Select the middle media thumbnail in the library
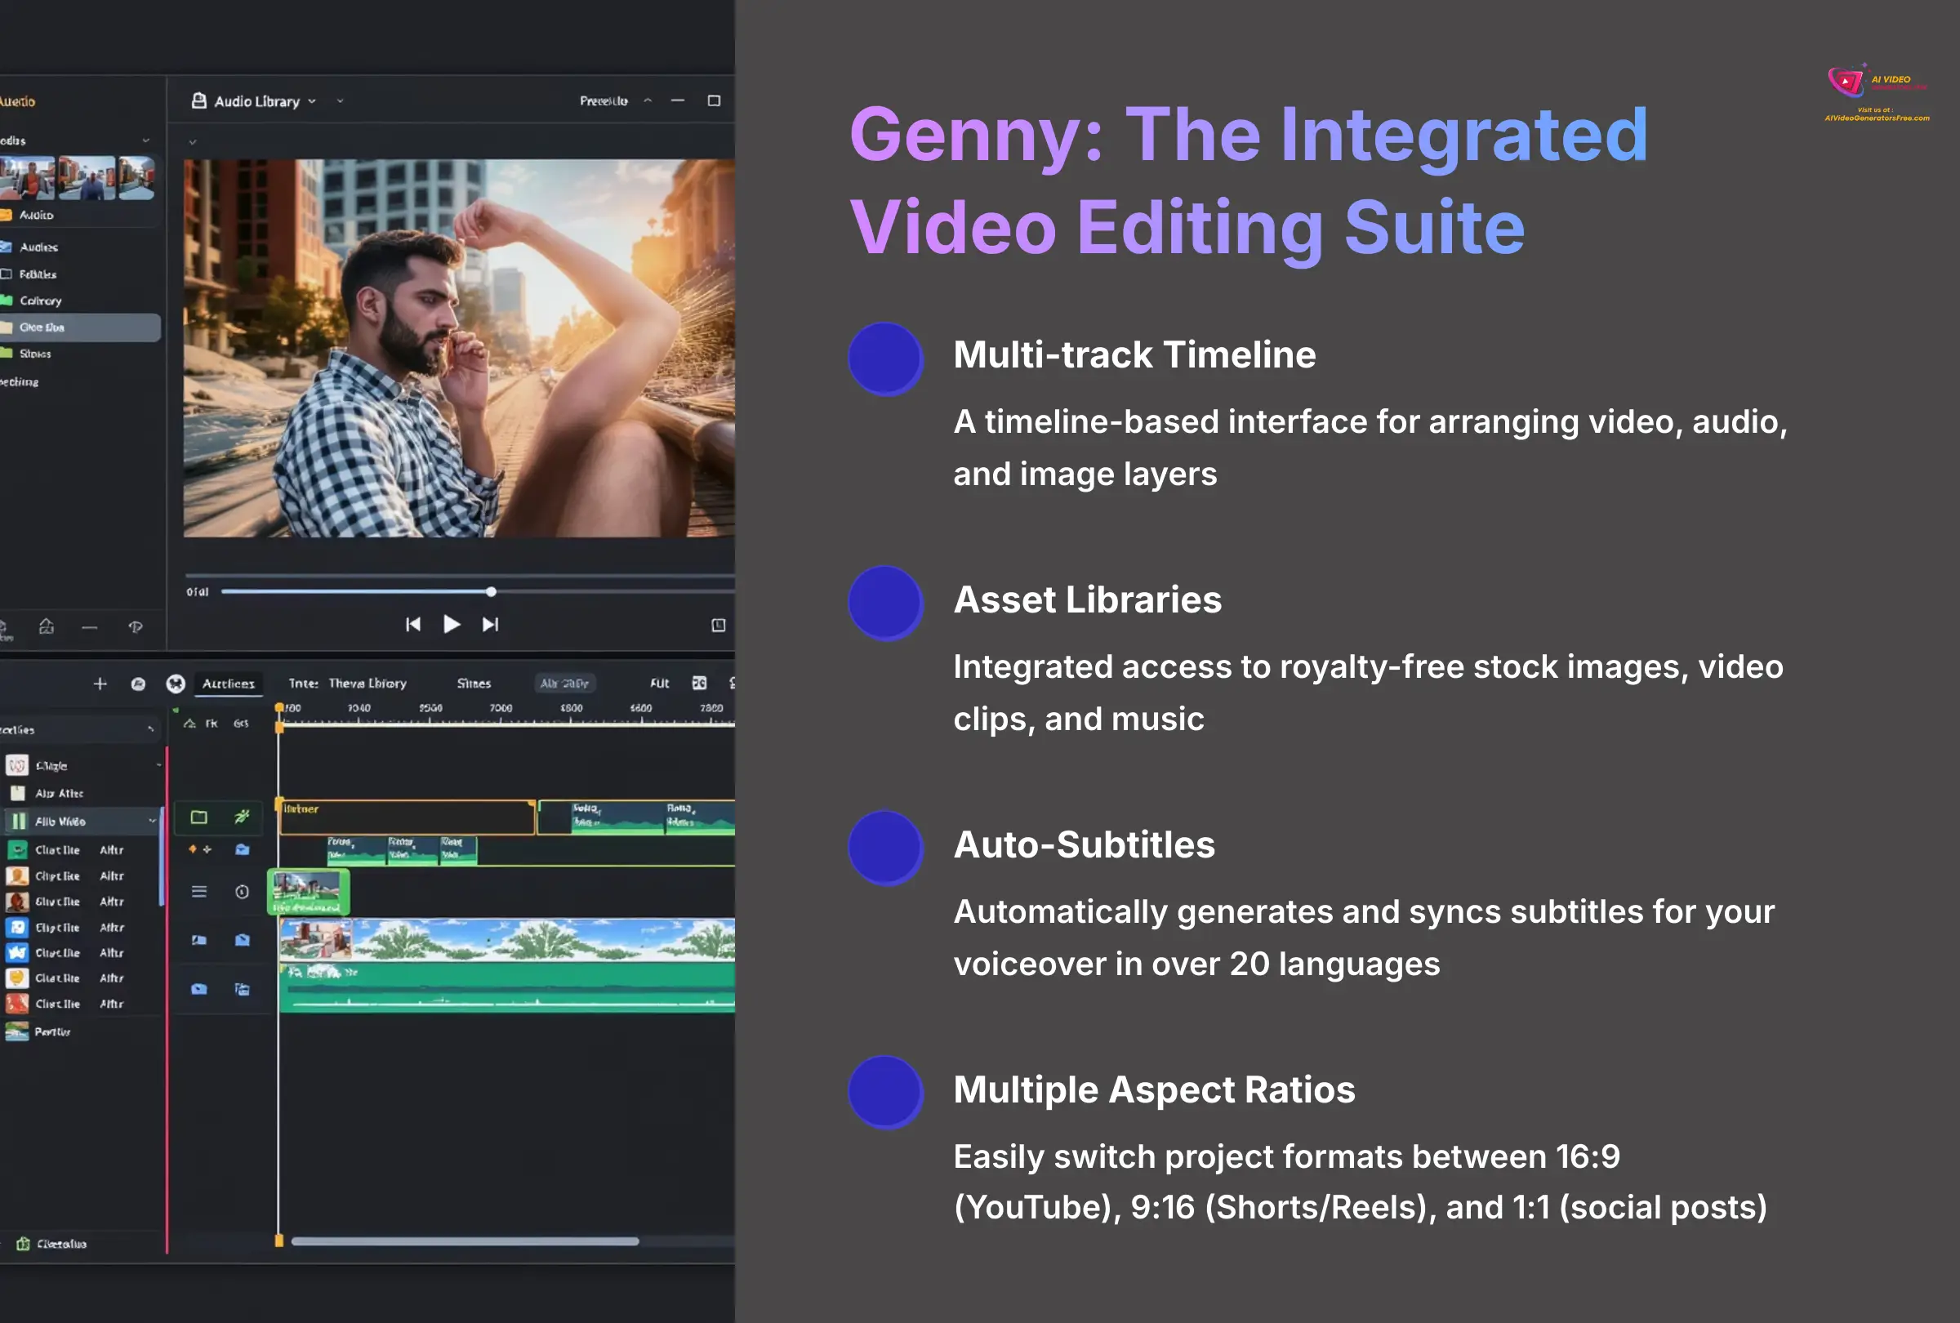This screenshot has width=1960, height=1323. click(x=86, y=178)
